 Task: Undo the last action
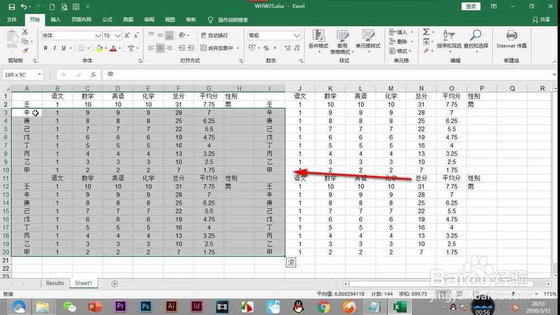[24, 6]
